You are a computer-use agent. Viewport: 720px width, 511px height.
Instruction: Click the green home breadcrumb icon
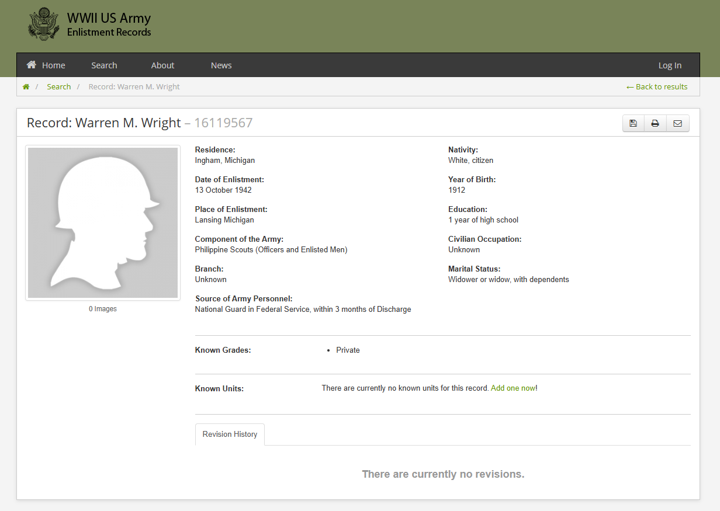click(x=26, y=86)
